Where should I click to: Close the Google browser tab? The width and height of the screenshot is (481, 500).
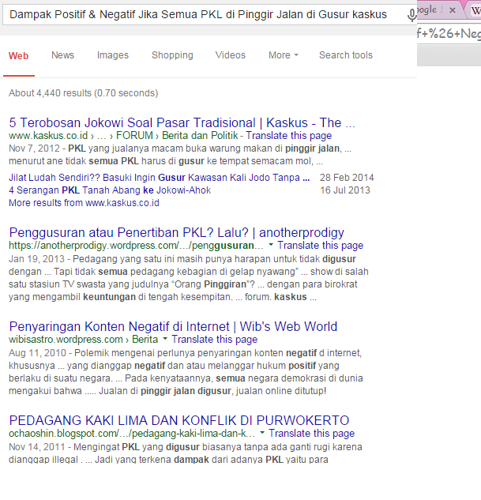452,10
